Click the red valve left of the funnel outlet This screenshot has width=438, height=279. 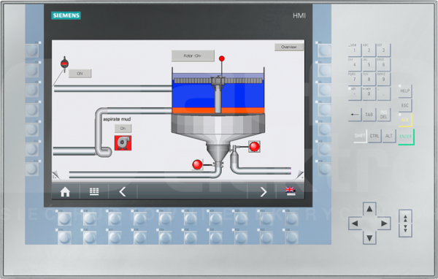[197, 164]
